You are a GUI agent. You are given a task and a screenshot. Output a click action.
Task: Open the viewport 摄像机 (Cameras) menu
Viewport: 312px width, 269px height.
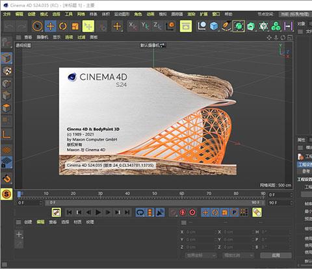[x=42, y=38]
